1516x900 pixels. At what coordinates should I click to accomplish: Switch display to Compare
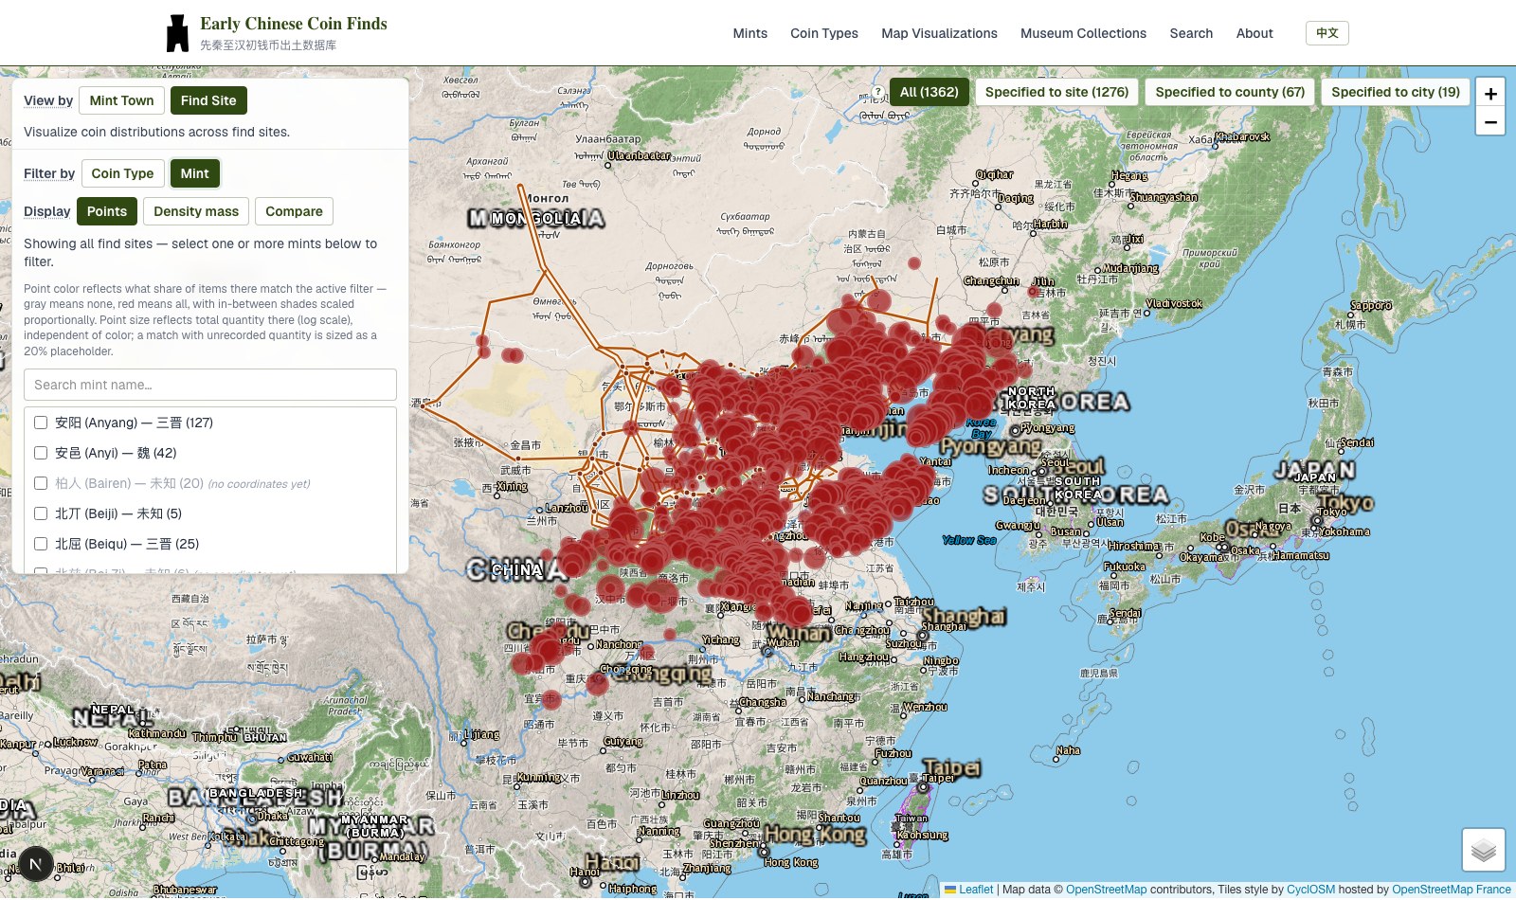pos(294,211)
